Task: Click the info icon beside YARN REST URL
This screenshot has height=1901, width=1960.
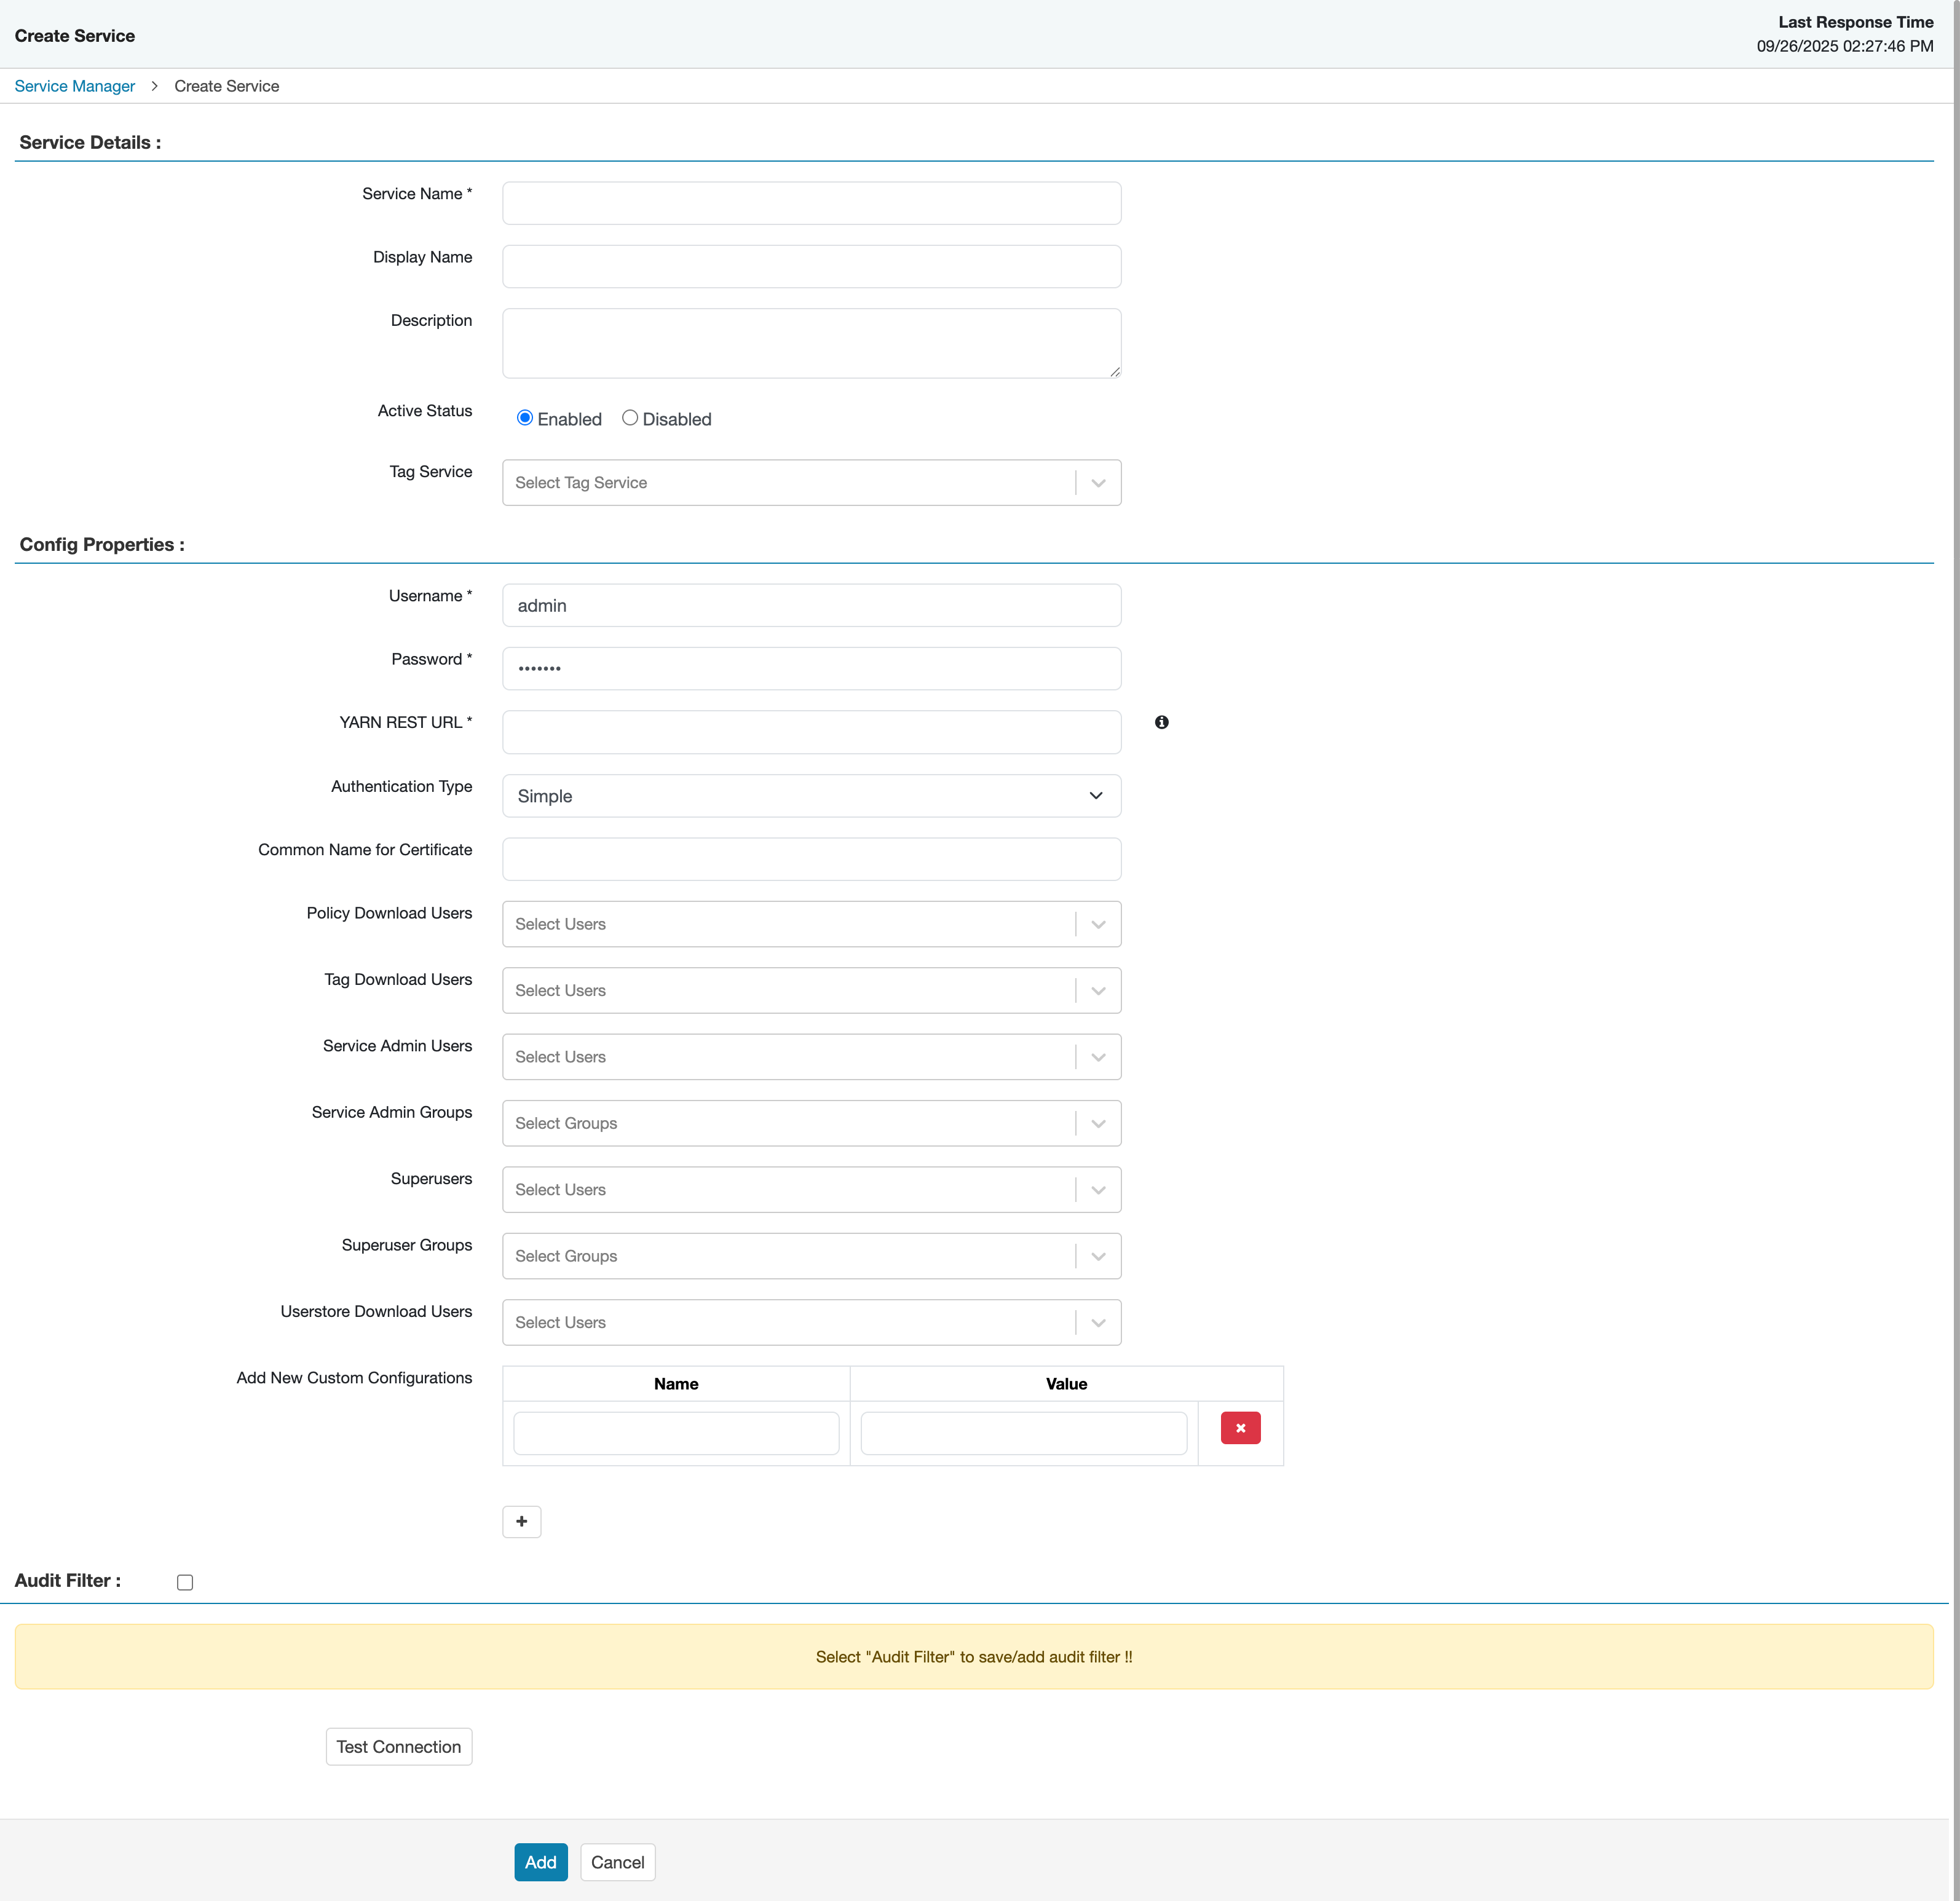Action: click(x=1162, y=722)
